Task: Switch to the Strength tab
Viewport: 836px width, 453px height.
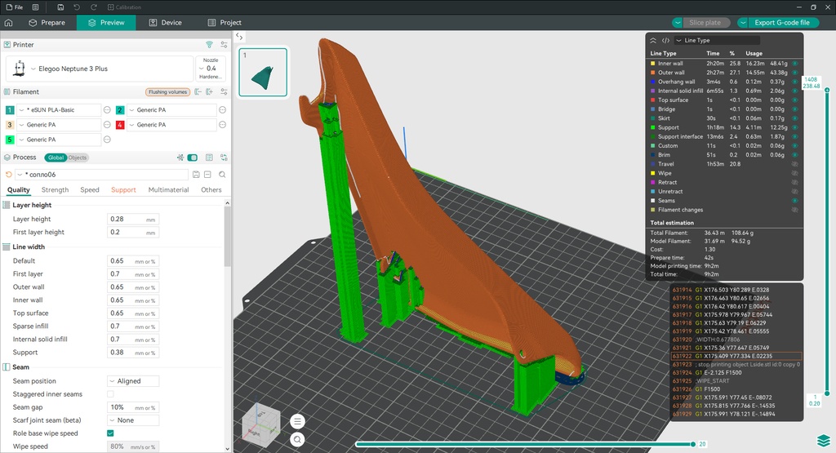Action: pyautogui.click(x=55, y=189)
